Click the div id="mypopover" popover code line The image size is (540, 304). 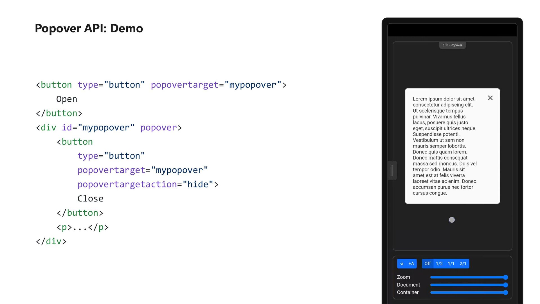(x=109, y=128)
